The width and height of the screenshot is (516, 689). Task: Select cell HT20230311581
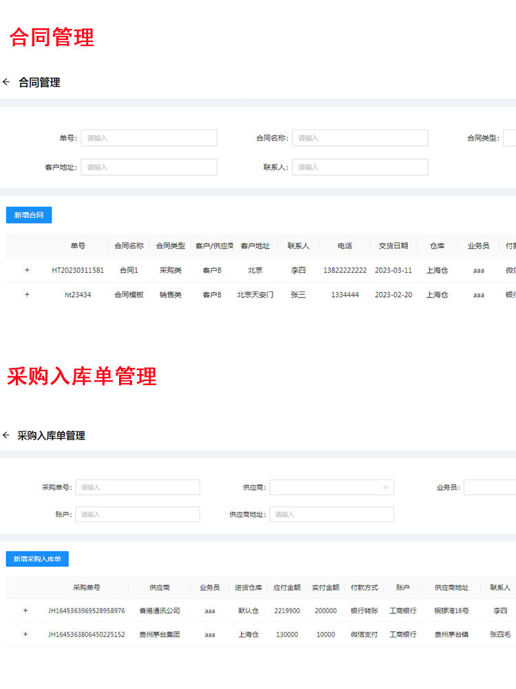tap(78, 270)
